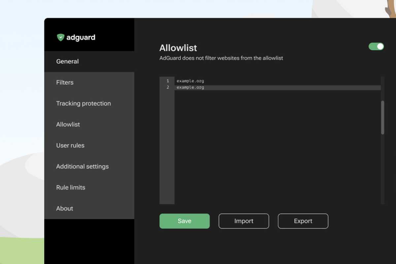
Task: Click the adguard wordmark text
Action: (x=81, y=38)
